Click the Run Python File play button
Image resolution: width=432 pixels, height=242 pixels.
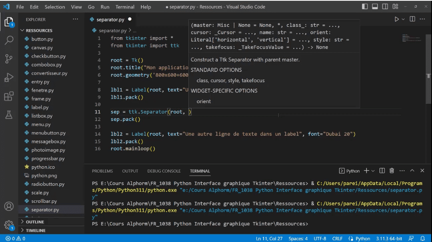(x=397, y=19)
